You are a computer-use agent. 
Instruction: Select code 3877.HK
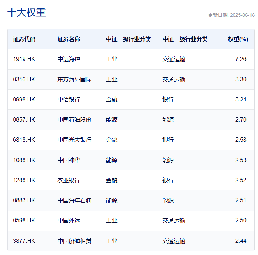point(24,241)
